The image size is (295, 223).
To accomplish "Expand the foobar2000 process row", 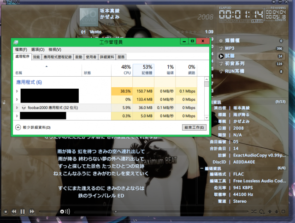I will 17,108.
